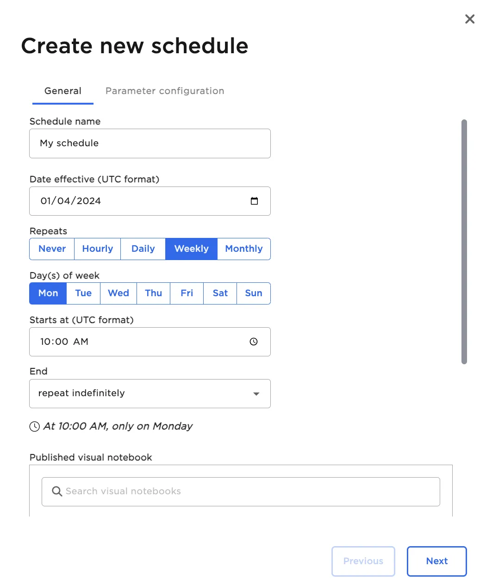Screen dimensions: 486x585
Task: Switch to Parameter configuration tab
Action: point(165,91)
